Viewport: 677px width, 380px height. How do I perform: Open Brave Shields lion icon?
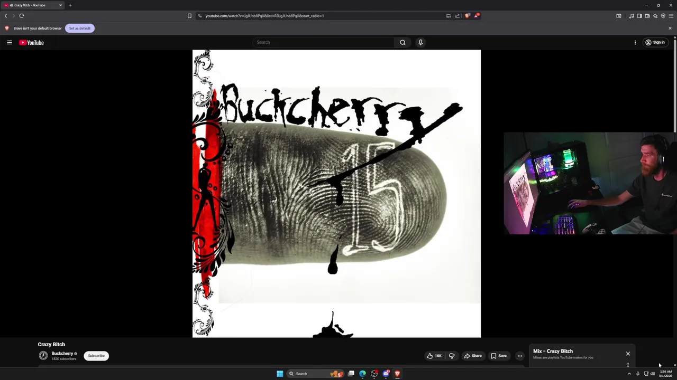(x=467, y=16)
